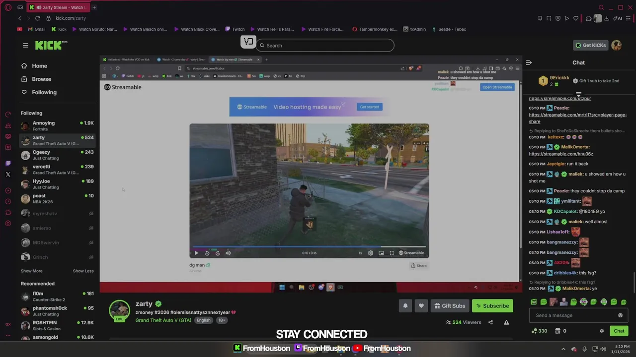Open the Kick hamburger sidebar menu

25,45
